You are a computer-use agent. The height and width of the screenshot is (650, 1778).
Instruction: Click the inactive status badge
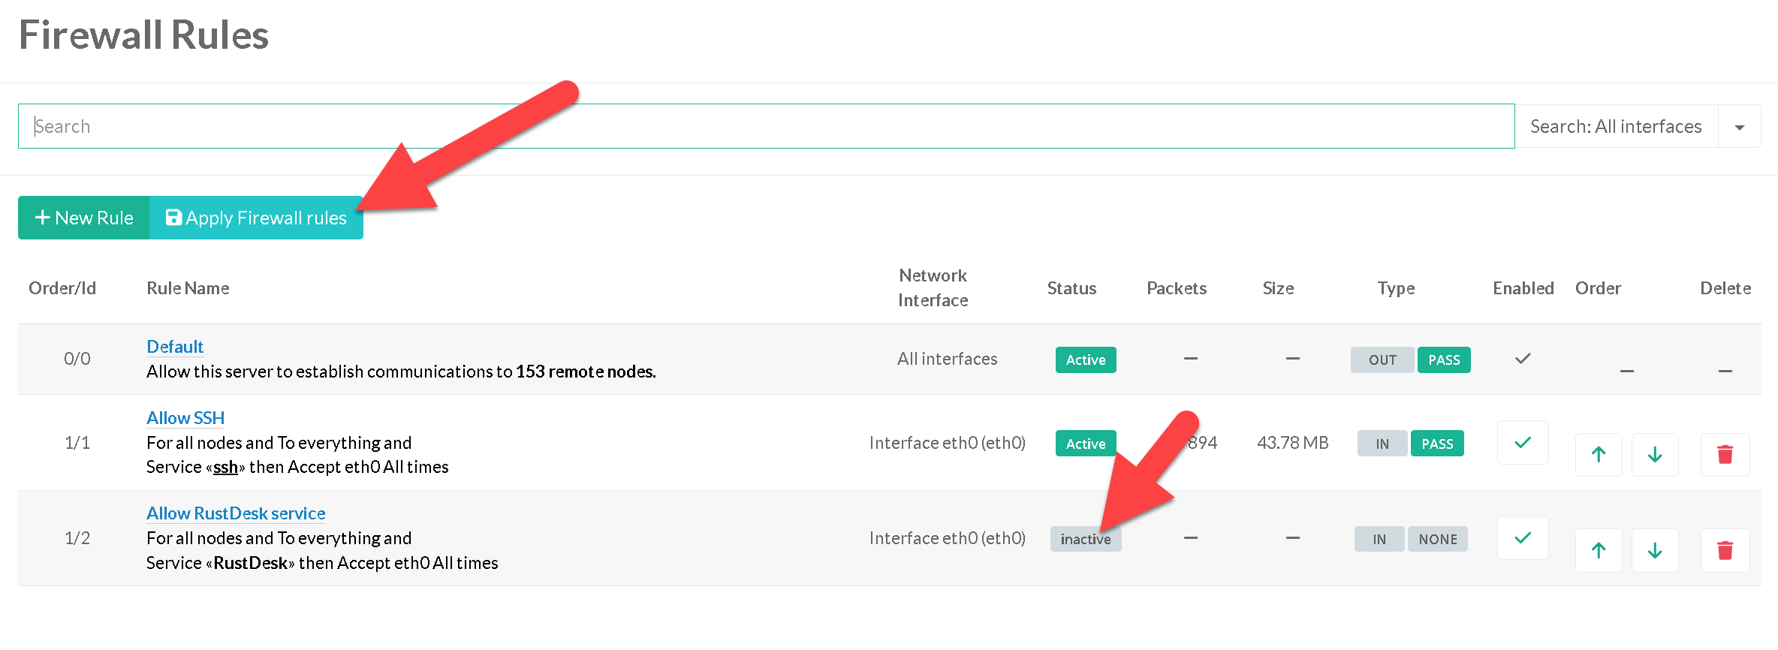[x=1085, y=539]
